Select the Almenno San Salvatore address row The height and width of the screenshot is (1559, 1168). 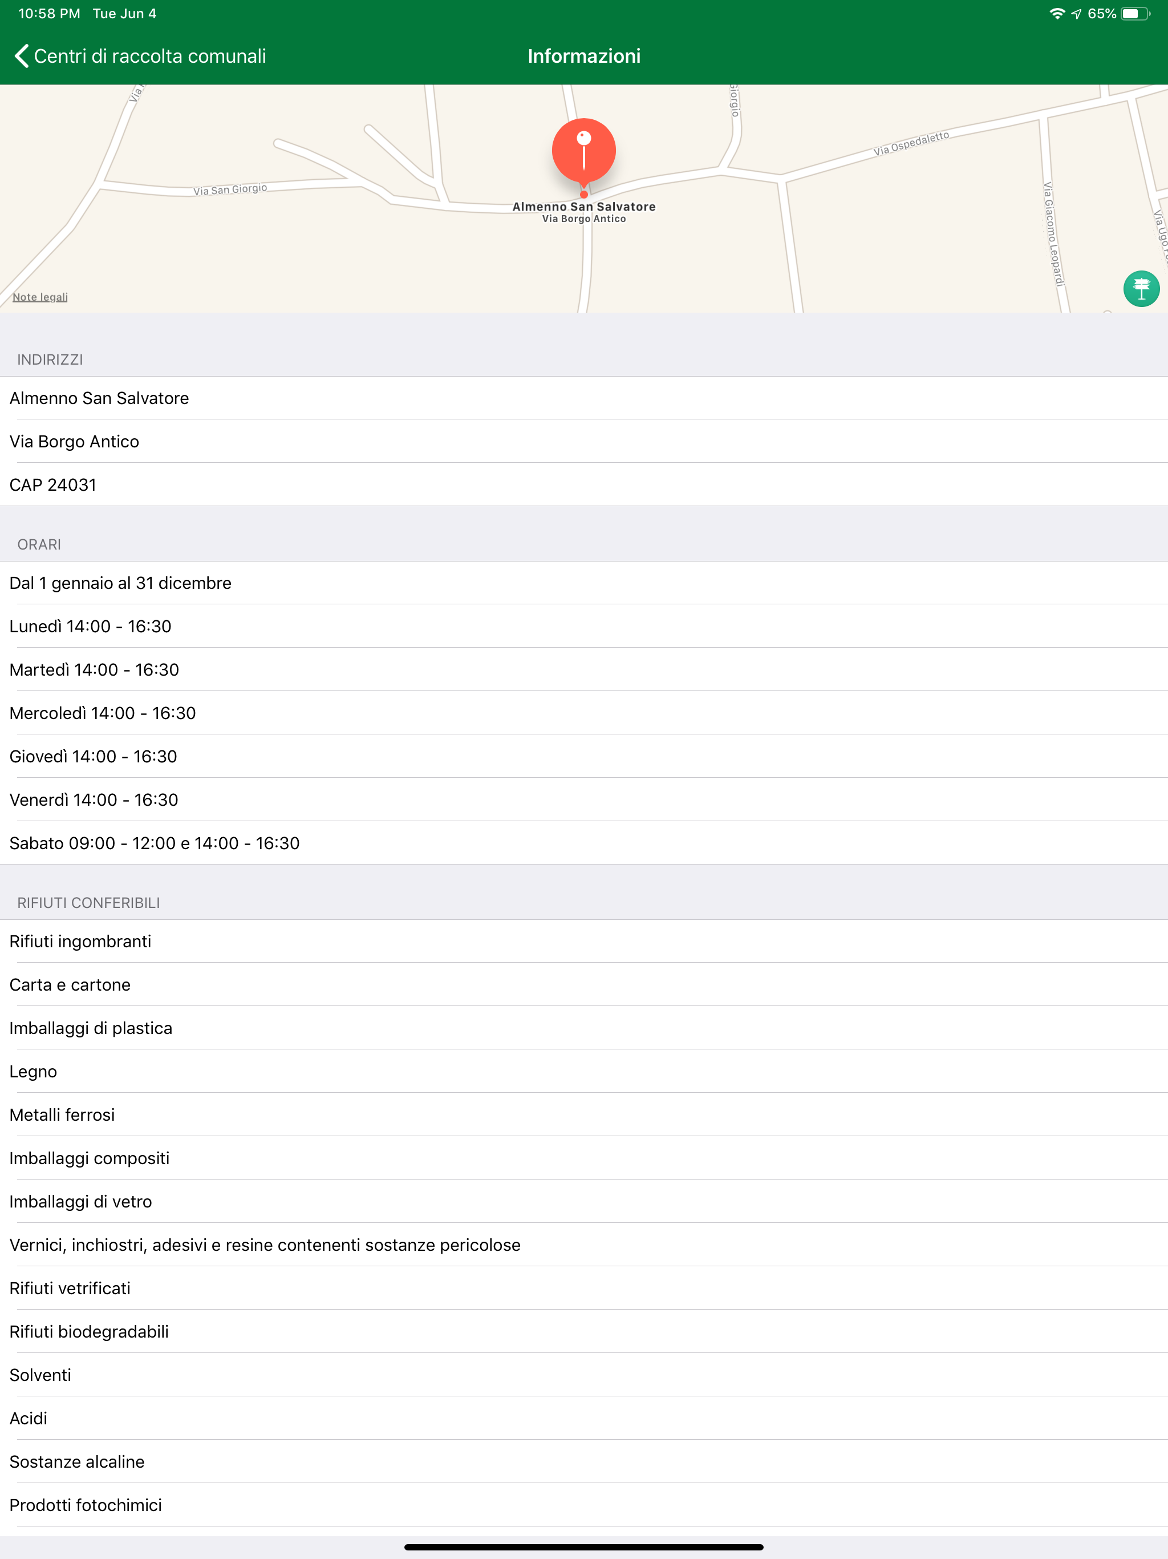pos(584,398)
